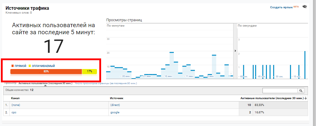Click the "Канал" column header
The image size is (316, 126).
15,98
